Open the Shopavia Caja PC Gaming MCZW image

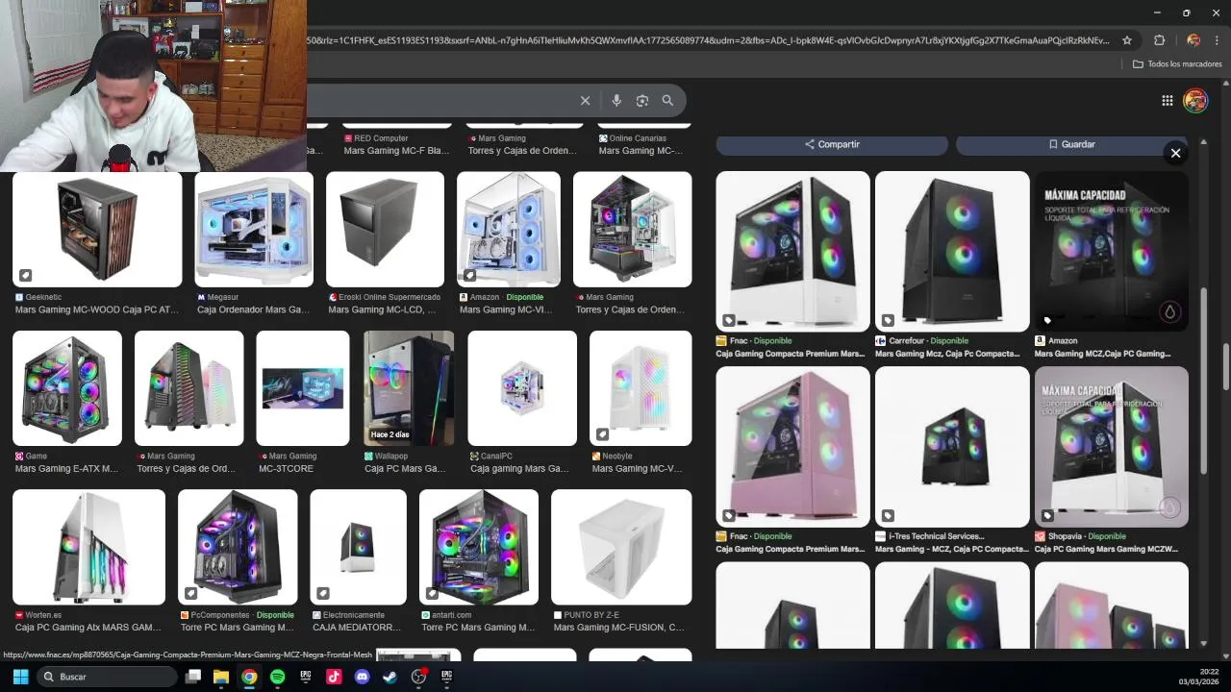(1111, 447)
